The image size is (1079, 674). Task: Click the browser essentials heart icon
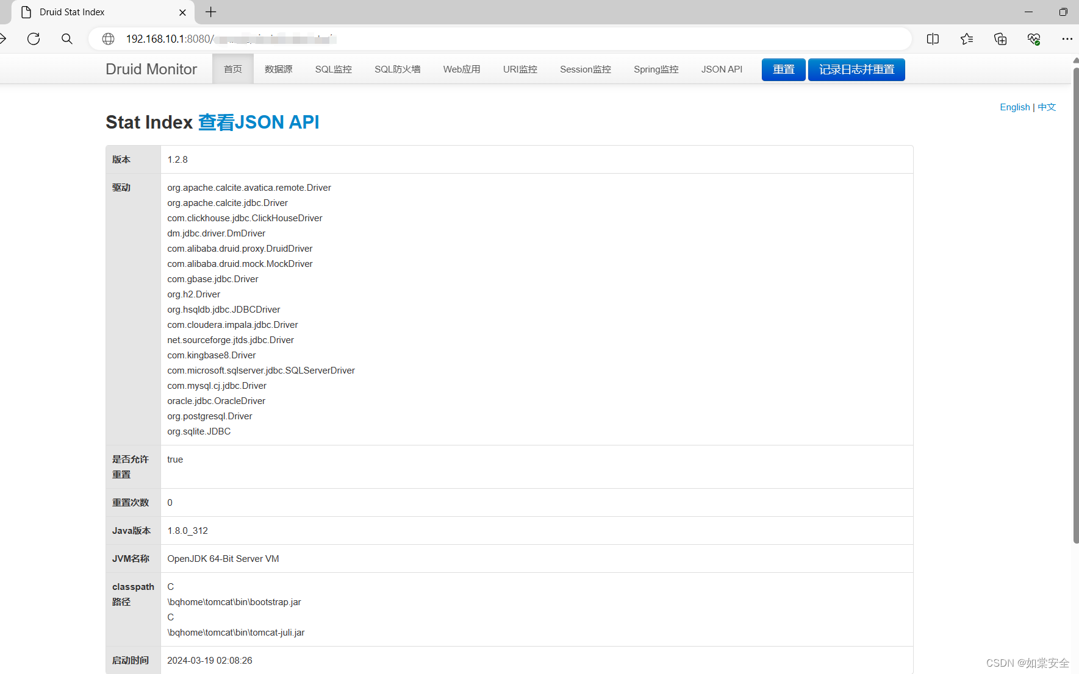(x=1034, y=39)
